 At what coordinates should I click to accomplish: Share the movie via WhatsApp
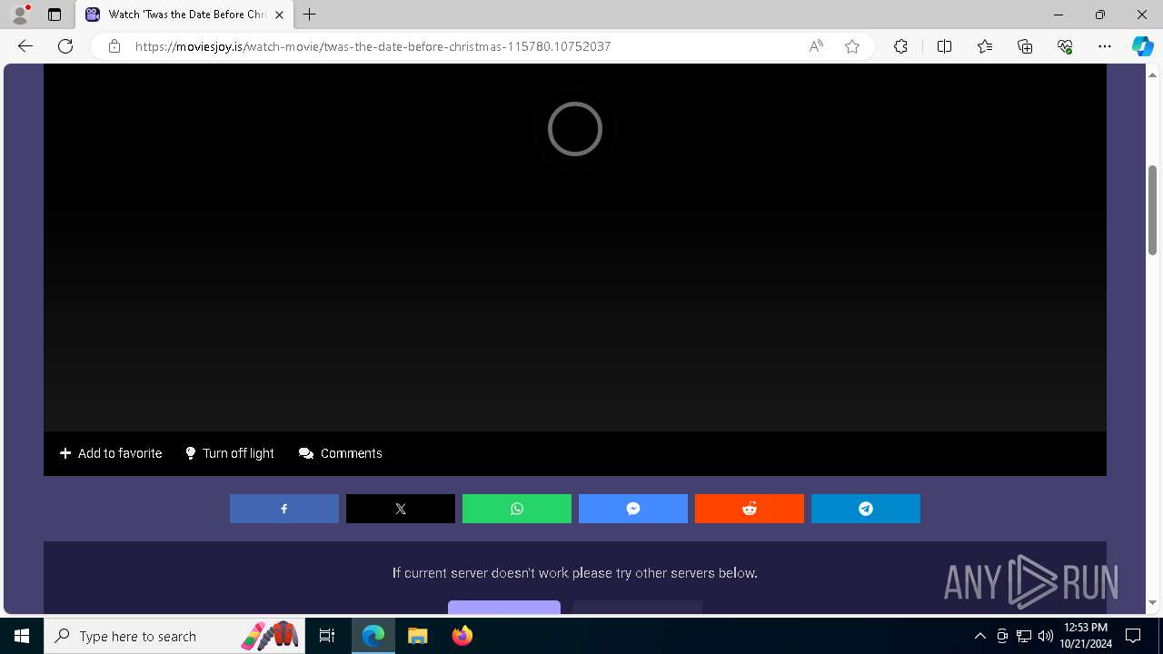click(x=516, y=509)
